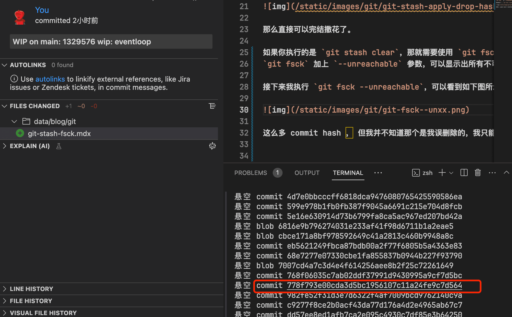Viewport: 512px width, 317px height.
Task: Click the committer avatar image
Action: 20,17
